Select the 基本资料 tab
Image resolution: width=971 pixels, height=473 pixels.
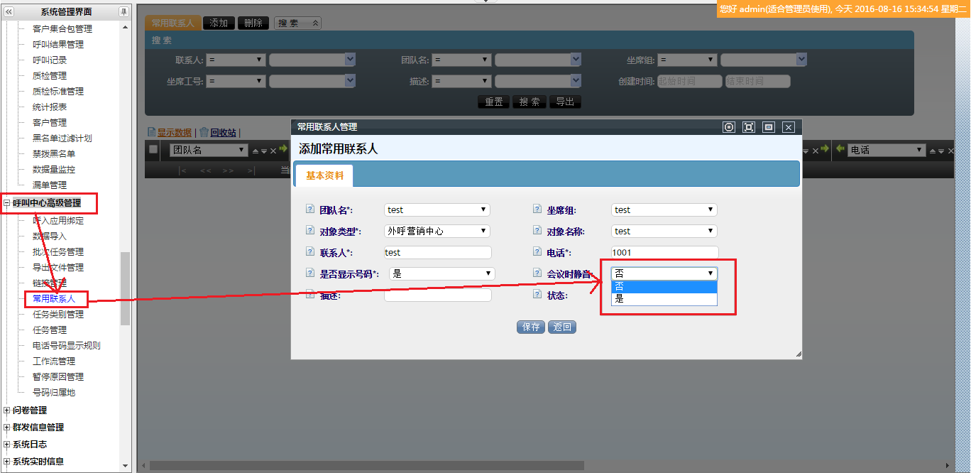tap(324, 175)
